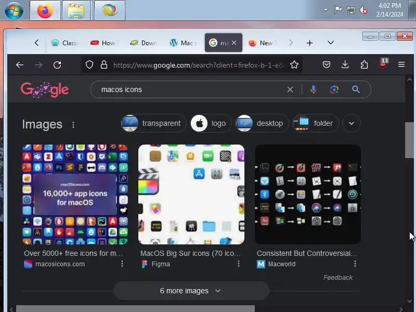Open a new tab with plus button
This screenshot has width=416, height=312.
tap(309, 43)
